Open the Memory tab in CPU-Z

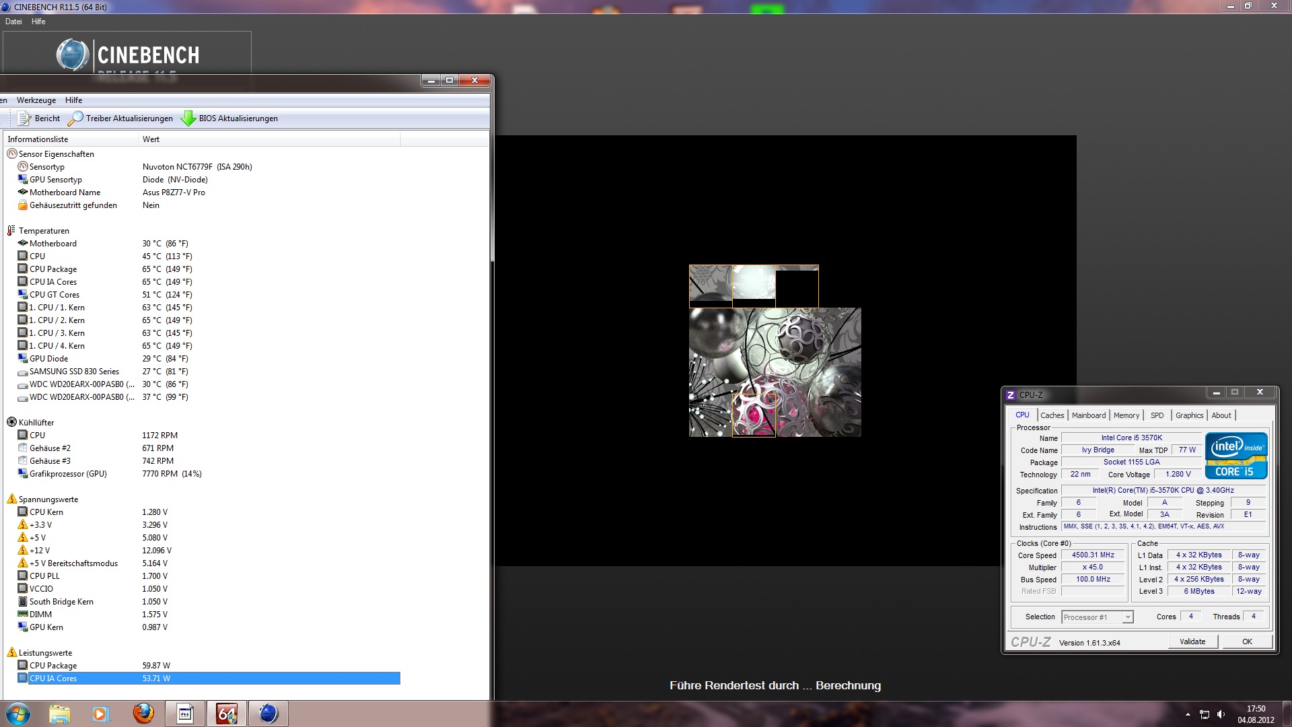click(x=1126, y=415)
